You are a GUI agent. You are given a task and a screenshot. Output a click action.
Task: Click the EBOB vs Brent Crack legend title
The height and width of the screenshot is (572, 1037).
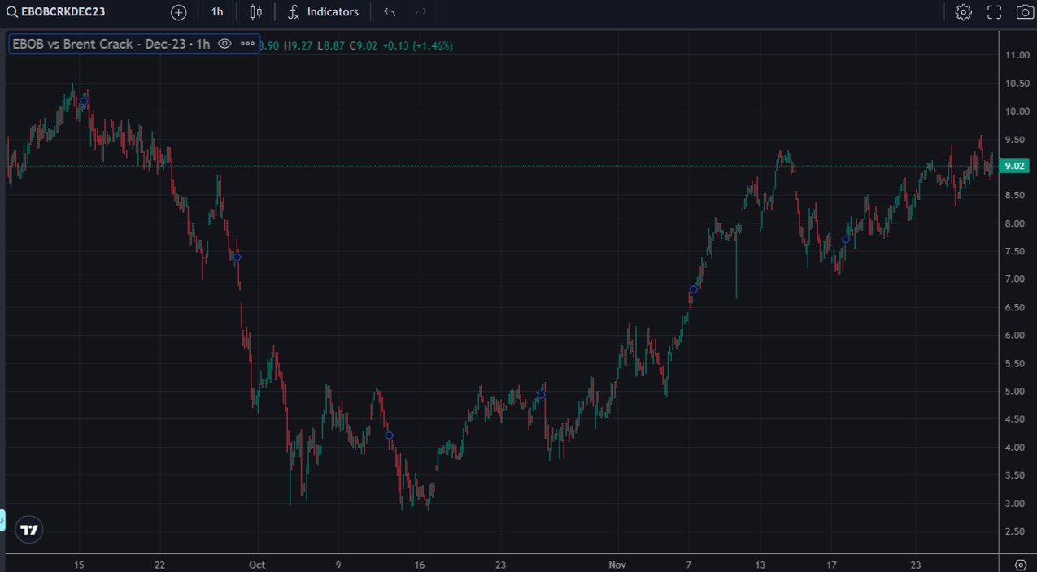(111, 44)
